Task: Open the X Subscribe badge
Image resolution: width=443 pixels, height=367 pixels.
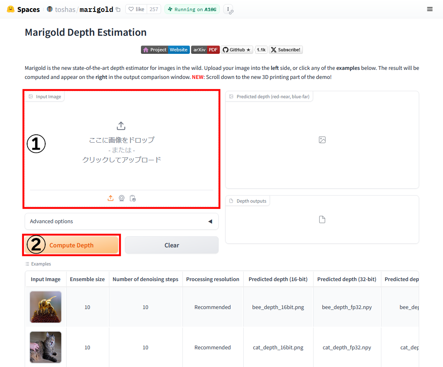Action: pos(286,50)
